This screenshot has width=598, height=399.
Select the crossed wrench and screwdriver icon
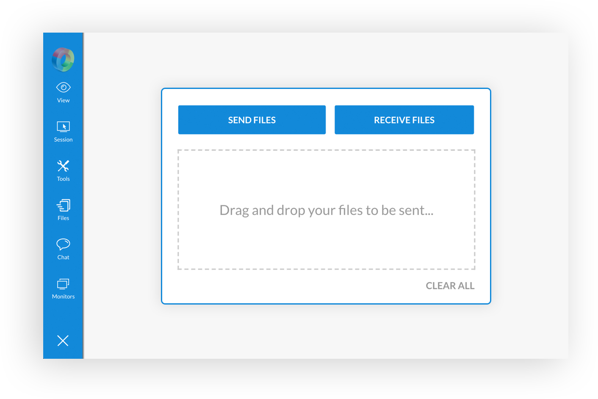pos(63,166)
